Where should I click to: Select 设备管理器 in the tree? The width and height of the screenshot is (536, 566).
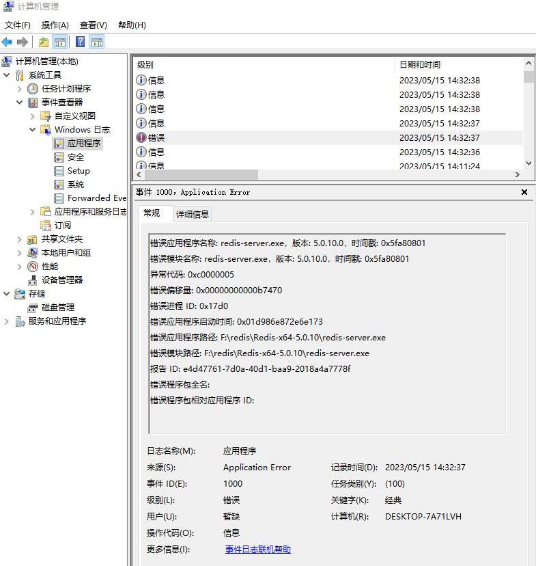61,280
